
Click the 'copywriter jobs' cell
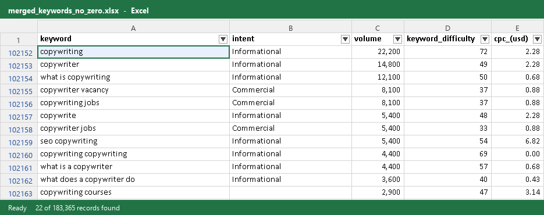coord(133,129)
